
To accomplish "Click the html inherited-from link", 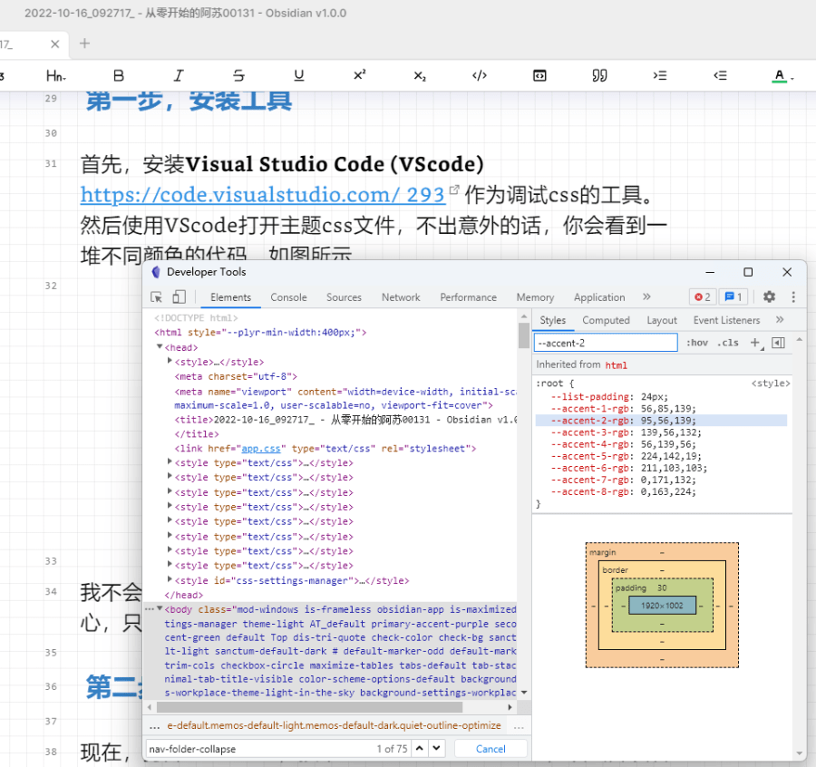I will pyautogui.click(x=616, y=365).
